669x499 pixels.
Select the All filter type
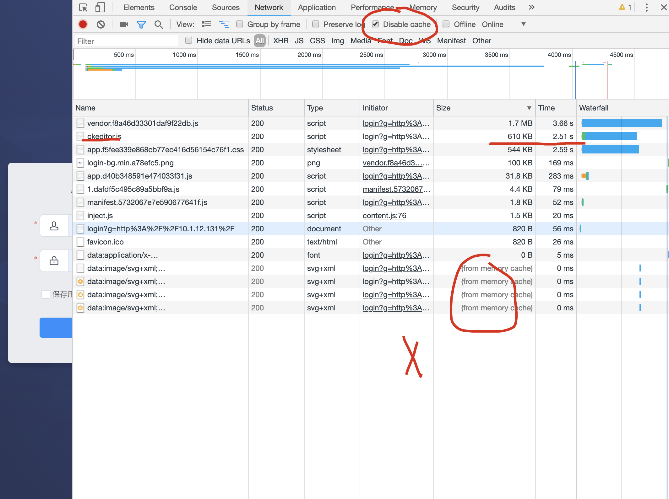coord(260,40)
